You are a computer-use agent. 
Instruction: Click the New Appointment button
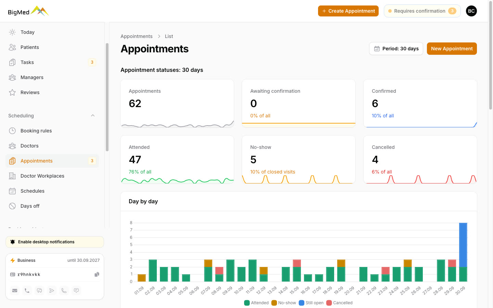[x=452, y=49]
